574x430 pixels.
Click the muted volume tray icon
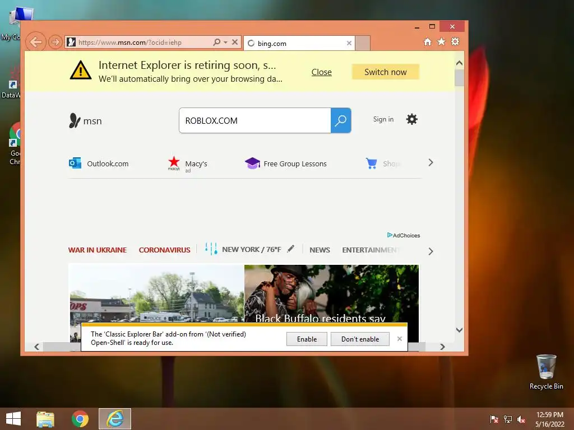(521, 419)
